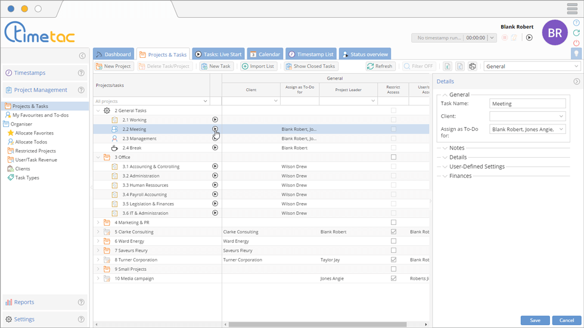The height and width of the screenshot is (328, 584).
Task: Check Restrict Access for 9 Small Projects
Action: click(393, 269)
